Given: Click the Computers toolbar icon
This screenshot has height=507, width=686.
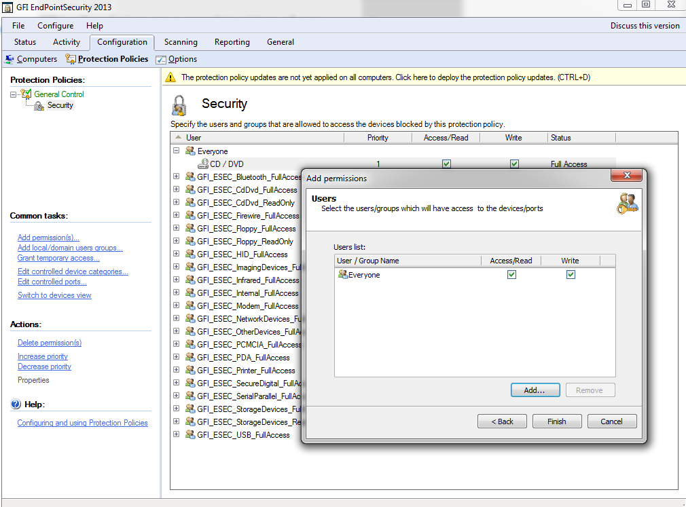Looking at the screenshot, I should (x=10, y=58).
